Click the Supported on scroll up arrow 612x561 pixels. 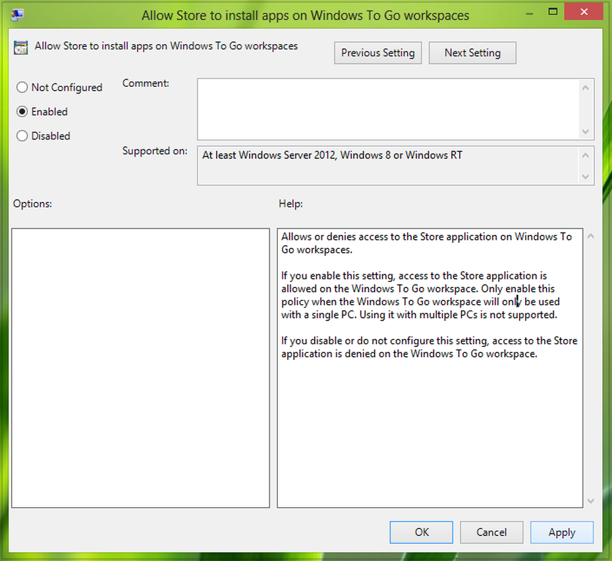(585, 155)
